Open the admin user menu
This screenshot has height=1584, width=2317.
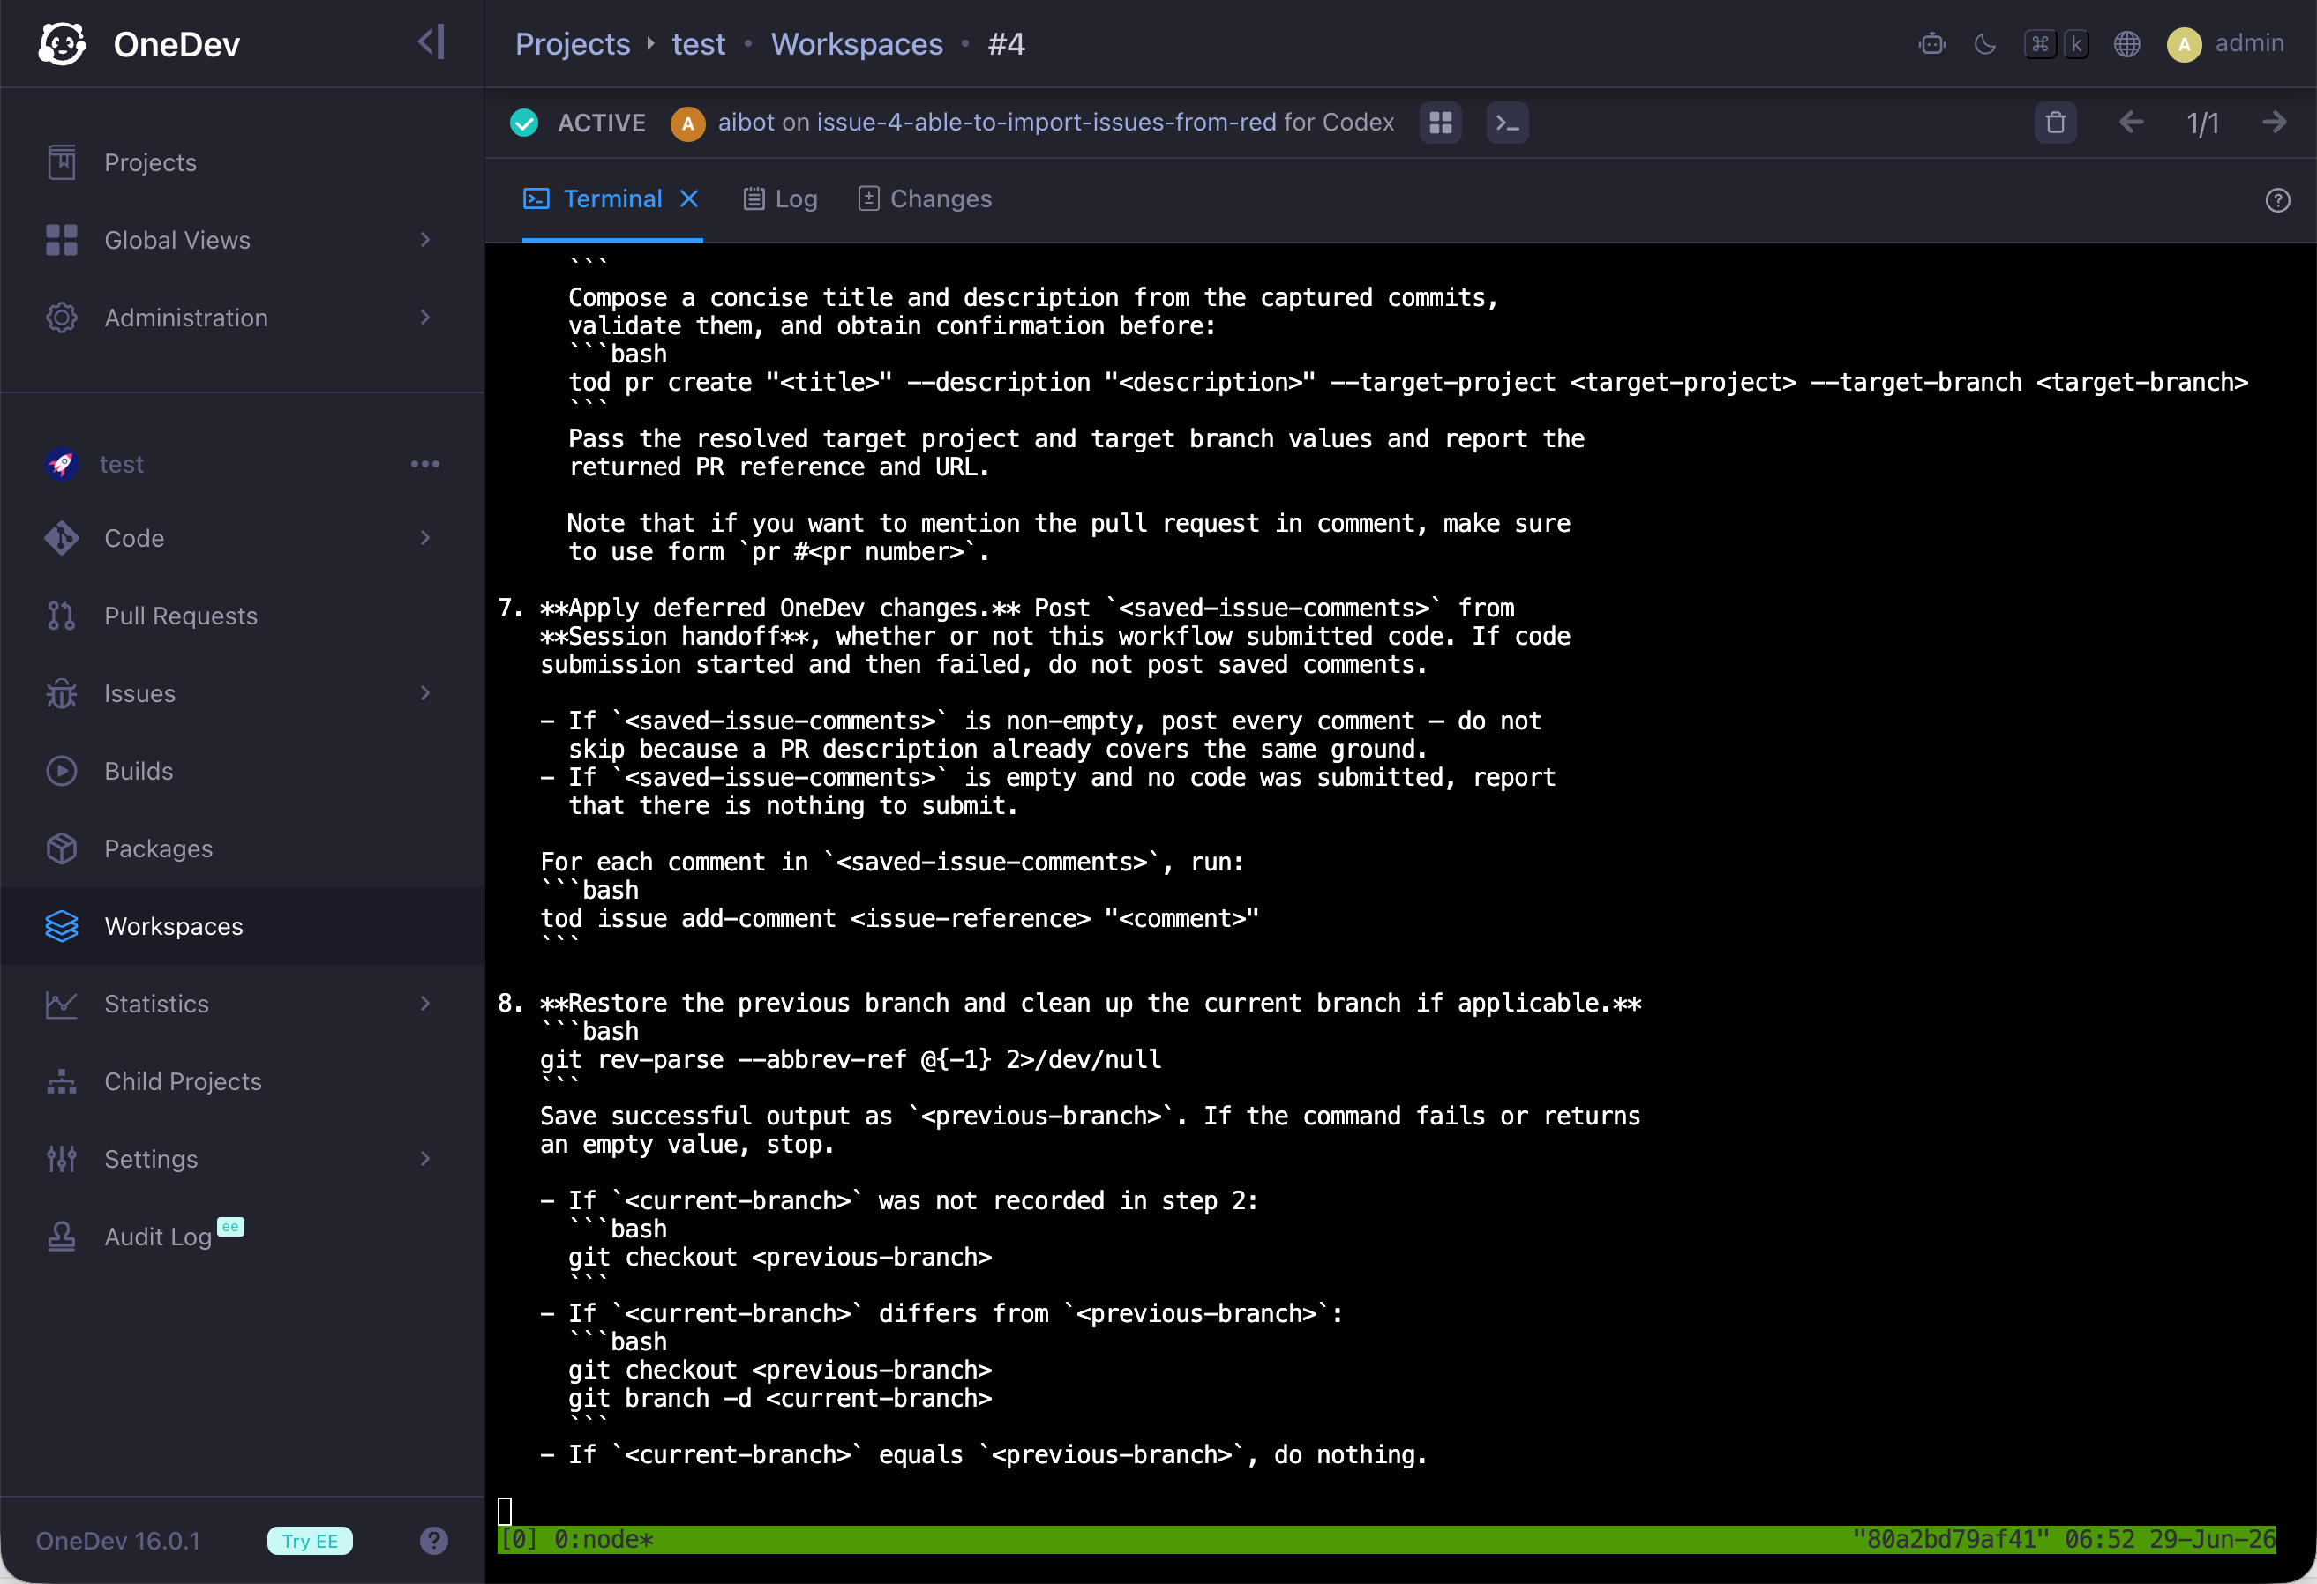point(2225,44)
